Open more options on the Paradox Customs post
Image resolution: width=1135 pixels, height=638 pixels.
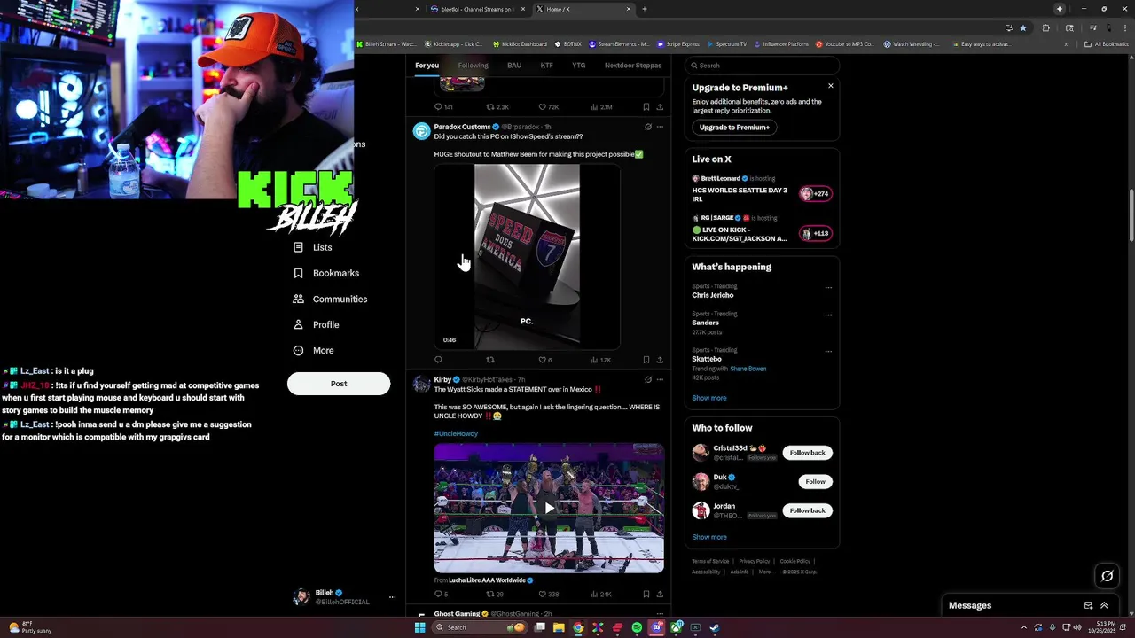[x=660, y=127]
